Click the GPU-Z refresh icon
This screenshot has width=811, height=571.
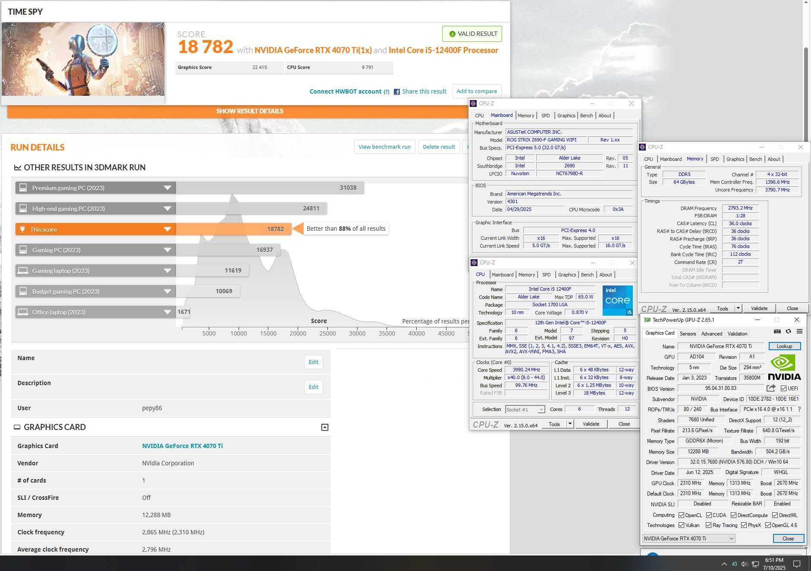[x=788, y=331]
